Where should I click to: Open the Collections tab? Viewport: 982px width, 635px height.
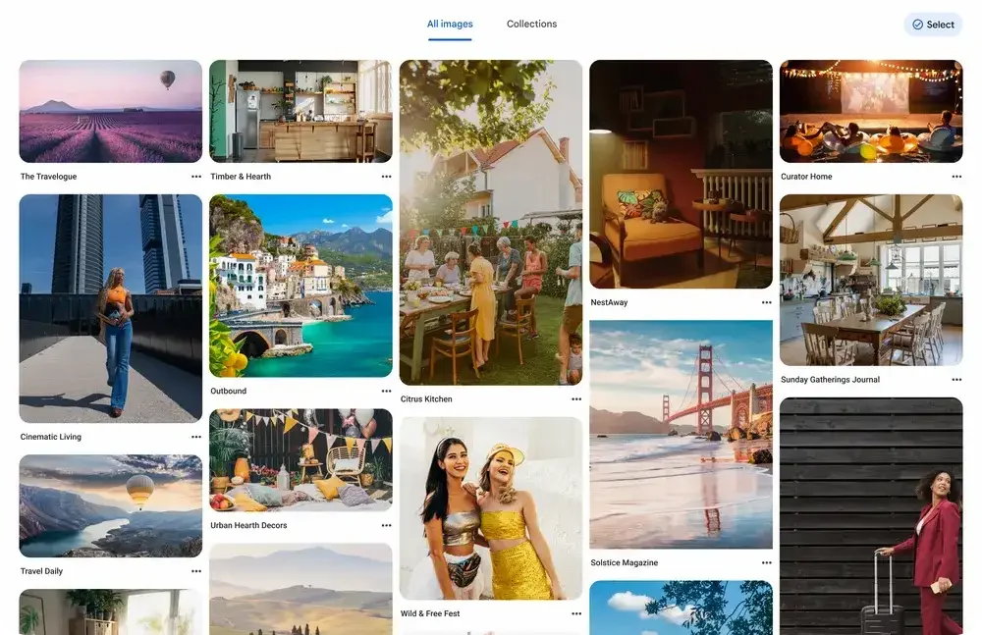(x=531, y=24)
